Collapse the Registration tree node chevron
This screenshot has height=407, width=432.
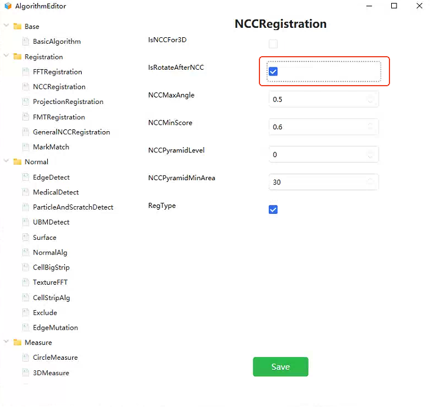click(x=6, y=56)
